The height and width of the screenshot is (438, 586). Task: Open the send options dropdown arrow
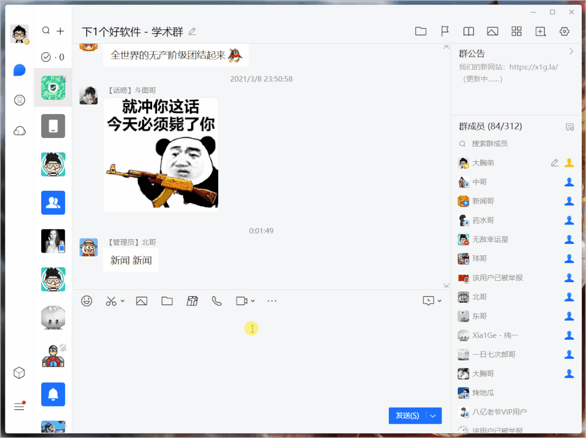(433, 416)
